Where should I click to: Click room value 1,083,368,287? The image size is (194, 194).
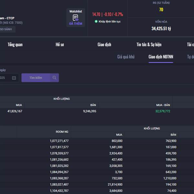click(59, 178)
